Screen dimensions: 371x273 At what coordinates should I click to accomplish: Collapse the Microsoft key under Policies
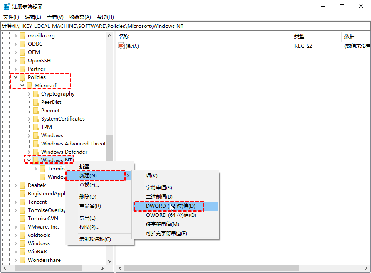click(x=22, y=86)
